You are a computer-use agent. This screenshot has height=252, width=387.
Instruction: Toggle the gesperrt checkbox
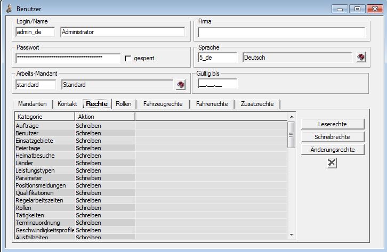[127, 58]
